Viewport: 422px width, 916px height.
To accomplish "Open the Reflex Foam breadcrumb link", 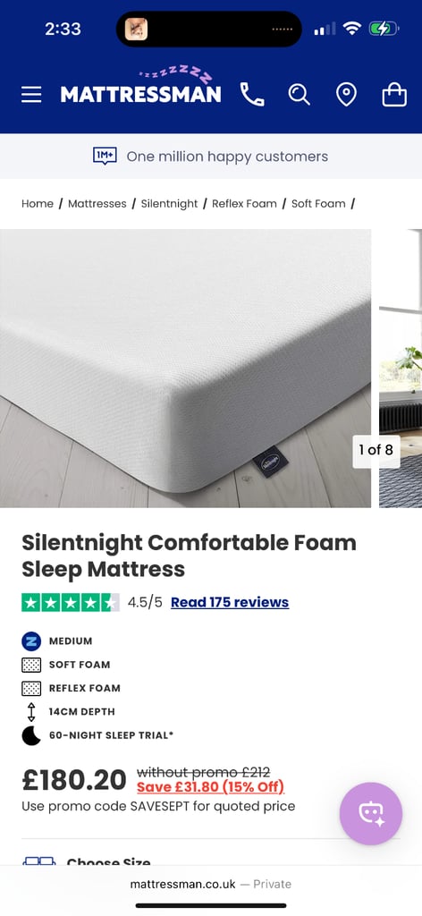I will click(244, 203).
